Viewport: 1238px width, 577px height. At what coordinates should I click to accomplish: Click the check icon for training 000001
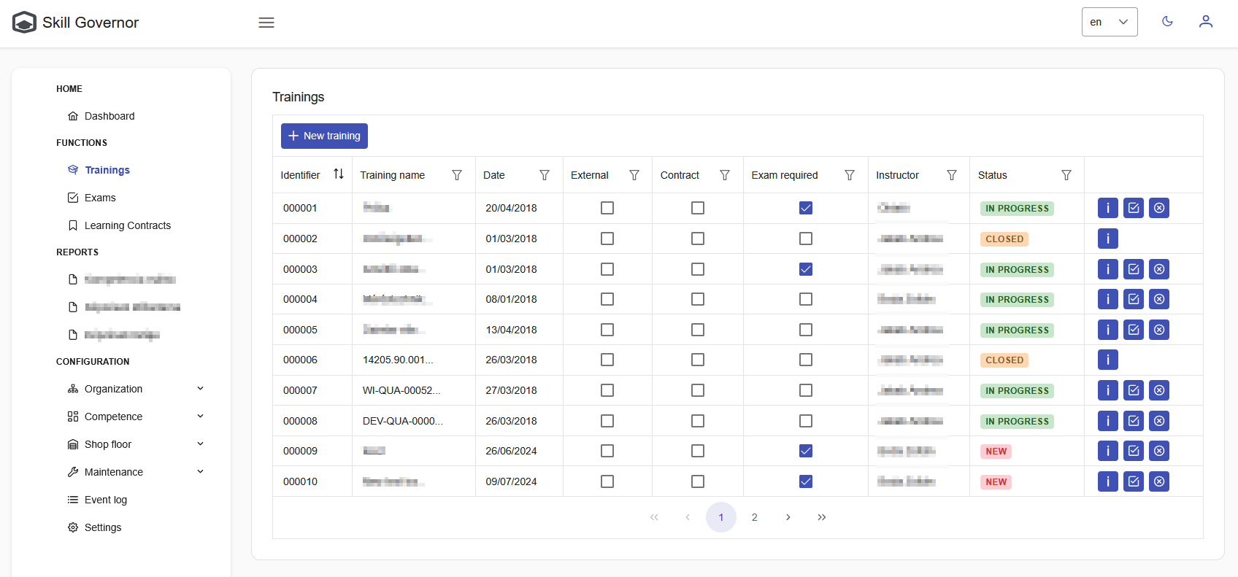click(x=1133, y=208)
